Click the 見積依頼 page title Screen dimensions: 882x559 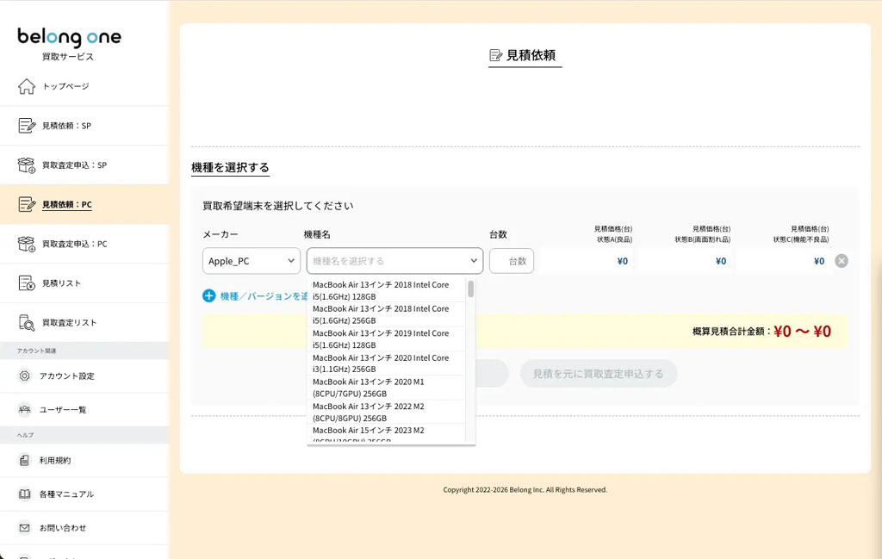point(525,55)
